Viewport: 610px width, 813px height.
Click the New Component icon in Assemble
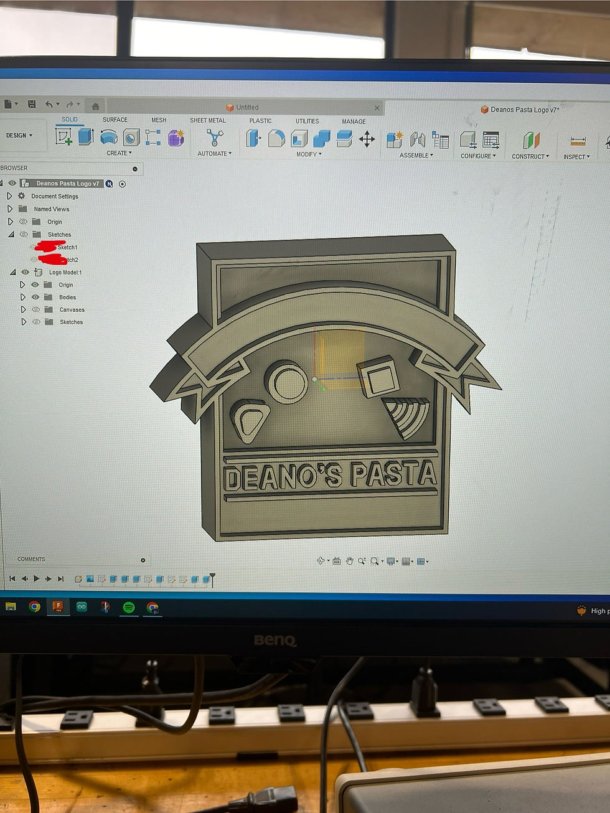[394, 139]
